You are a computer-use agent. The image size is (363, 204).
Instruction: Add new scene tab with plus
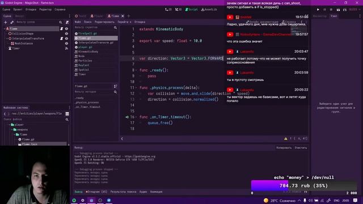[129, 16]
